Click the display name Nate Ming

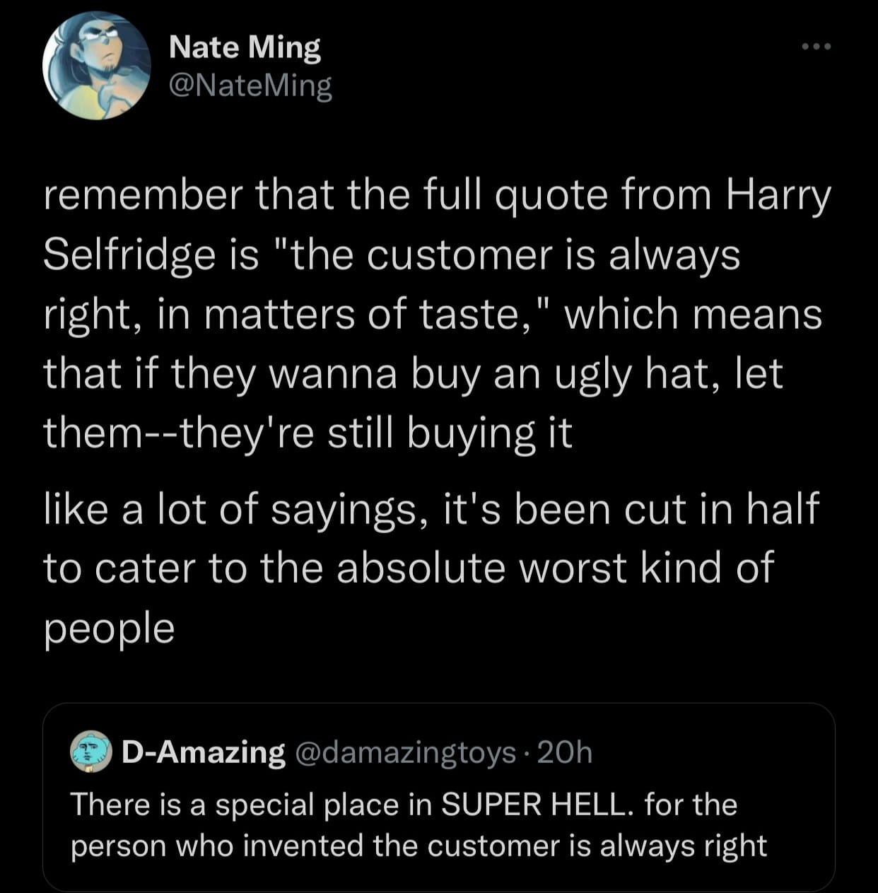[x=244, y=46]
